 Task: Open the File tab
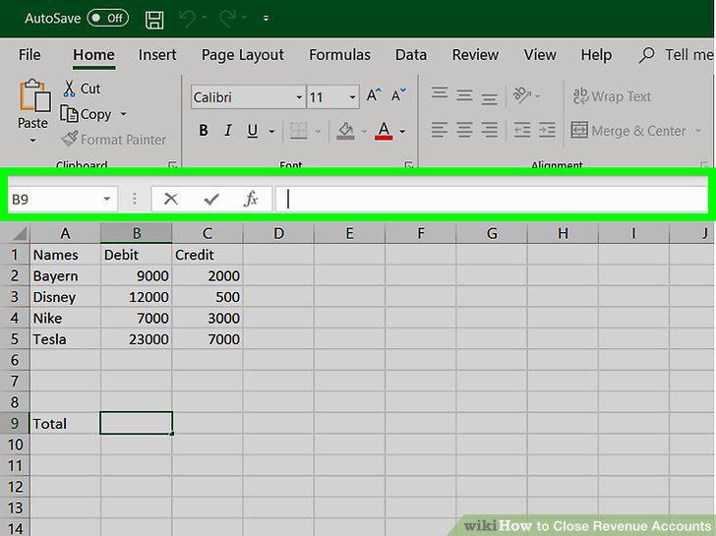click(x=30, y=55)
